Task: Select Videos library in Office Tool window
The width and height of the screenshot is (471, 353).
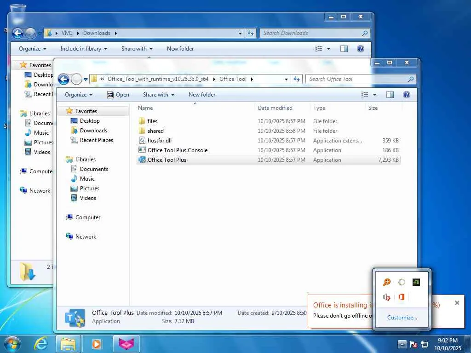Action: pos(88,198)
